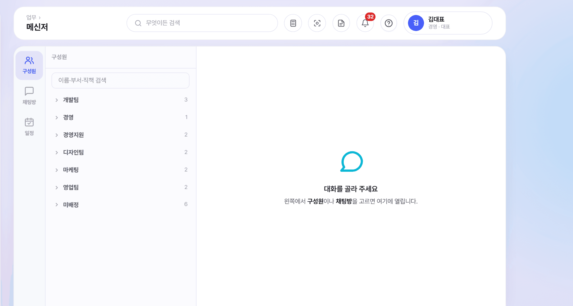
Task: Open the help question mark icon
Action: coord(389,23)
